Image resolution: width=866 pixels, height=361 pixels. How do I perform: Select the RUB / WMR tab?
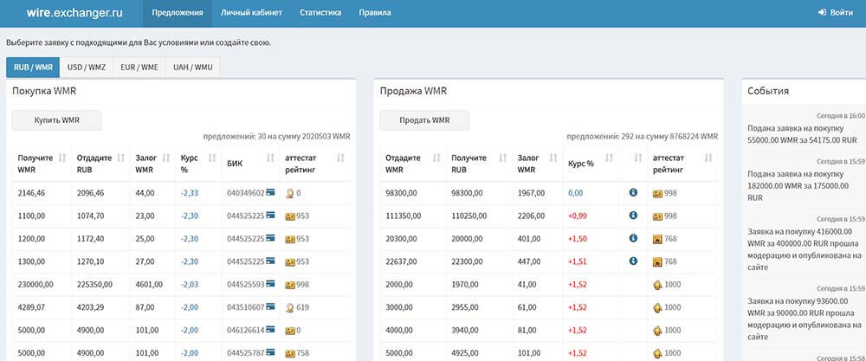pos(33,68)
